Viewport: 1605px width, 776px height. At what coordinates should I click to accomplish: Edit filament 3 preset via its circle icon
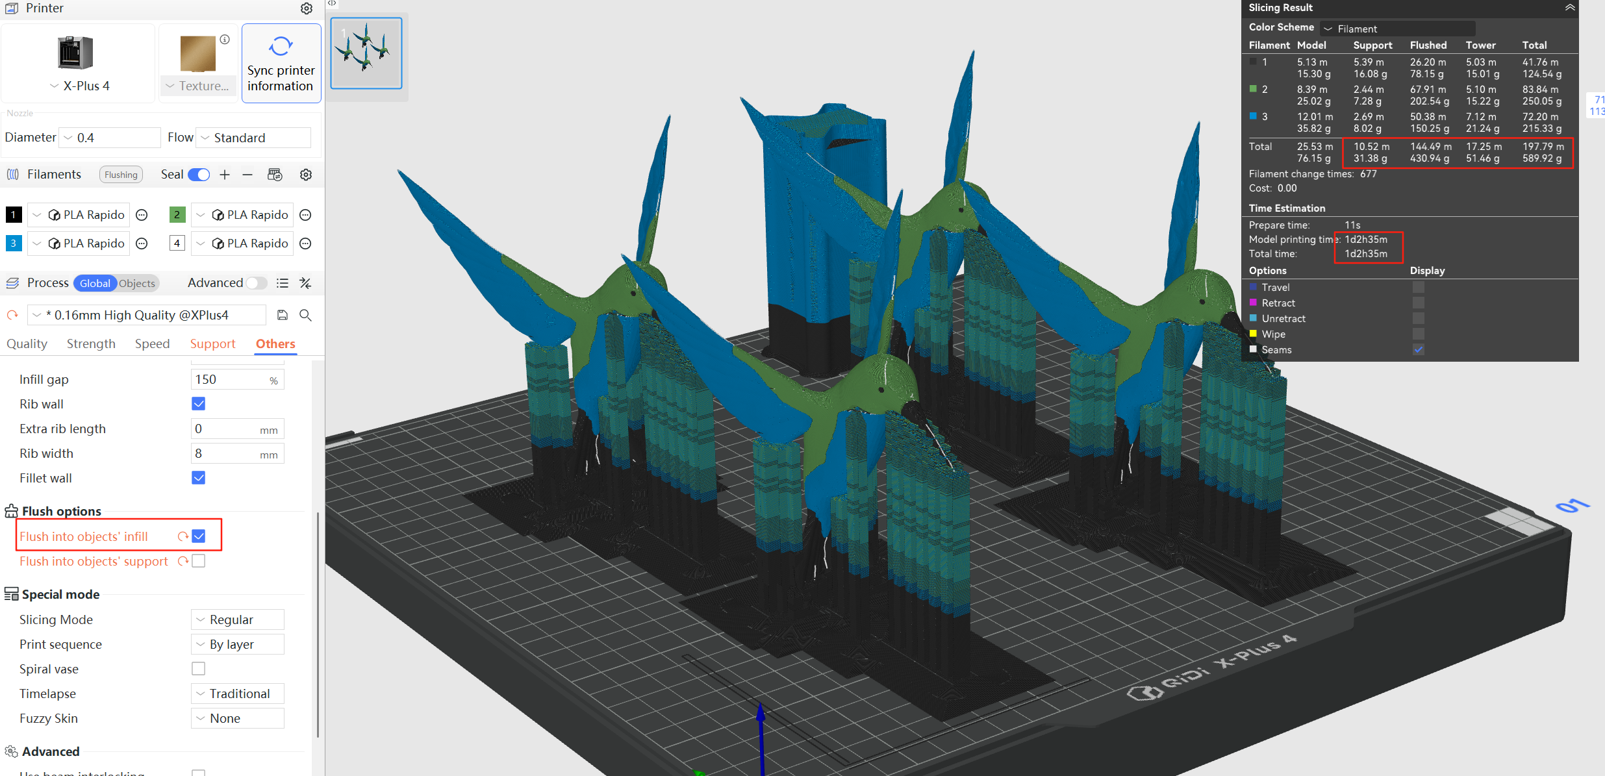(142, 244)
